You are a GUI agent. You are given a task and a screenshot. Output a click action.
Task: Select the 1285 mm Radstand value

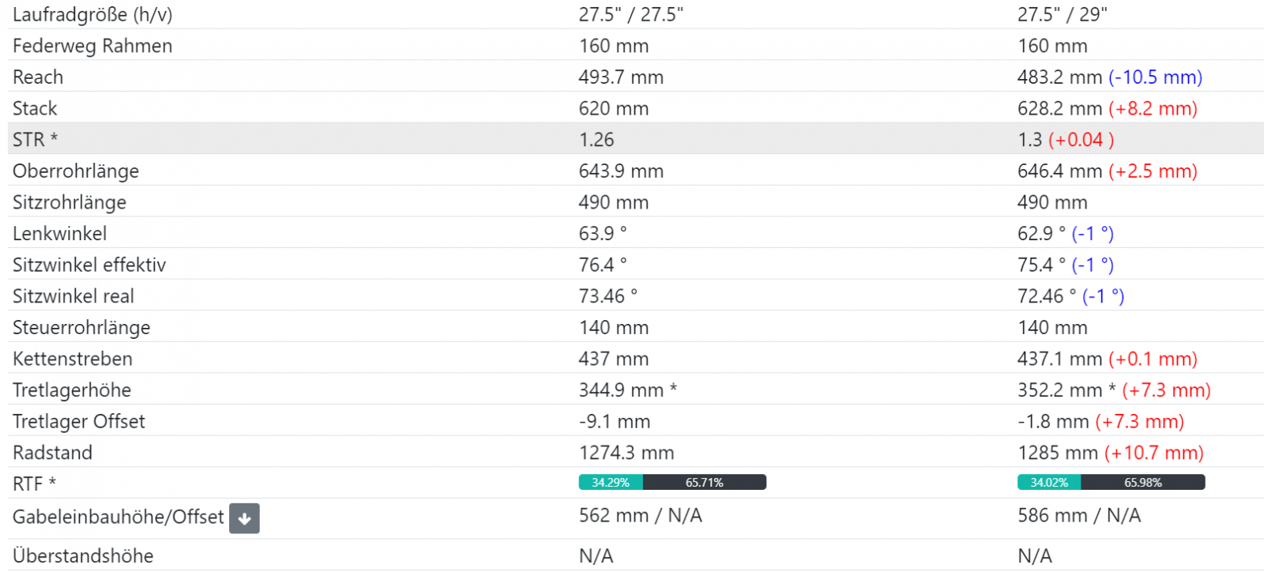(1057, 453)
